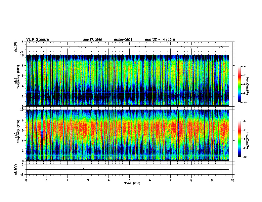The height and width of the screenshot is (202, 262).
Task: Click the 9 minute tick label on time axis
Action: 212,180
